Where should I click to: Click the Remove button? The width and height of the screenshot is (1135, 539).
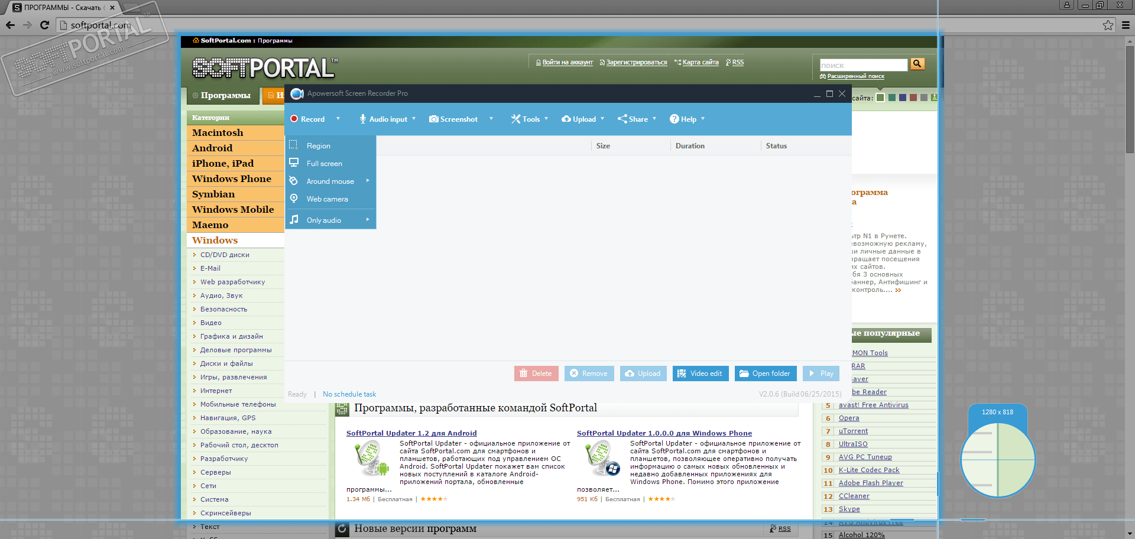(589, 374)
